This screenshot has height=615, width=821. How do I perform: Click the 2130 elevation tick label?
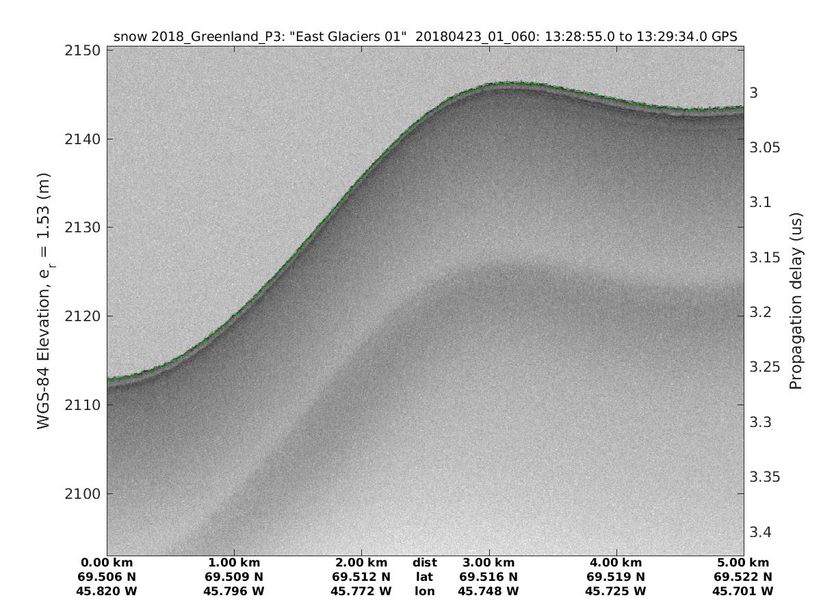pos(83,228)
